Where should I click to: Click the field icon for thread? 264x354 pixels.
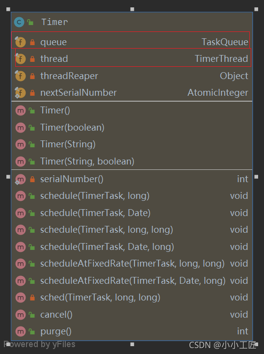(x=20, y=59)
